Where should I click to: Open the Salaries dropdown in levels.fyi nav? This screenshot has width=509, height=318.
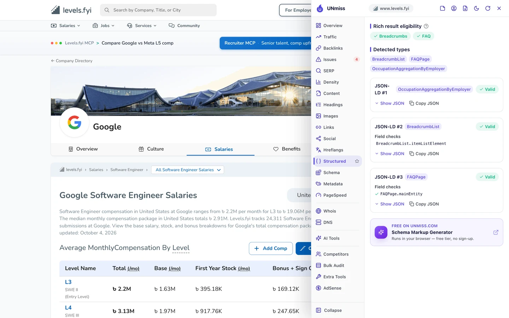[x=66, y=25]
